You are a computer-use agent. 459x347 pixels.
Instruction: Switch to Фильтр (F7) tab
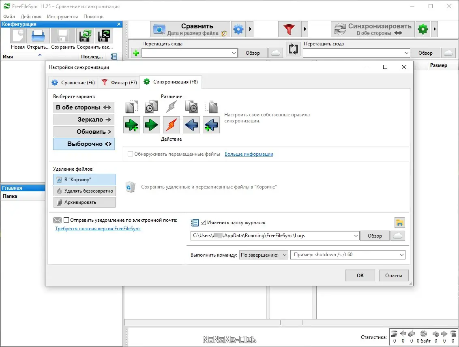pos(119,83)
